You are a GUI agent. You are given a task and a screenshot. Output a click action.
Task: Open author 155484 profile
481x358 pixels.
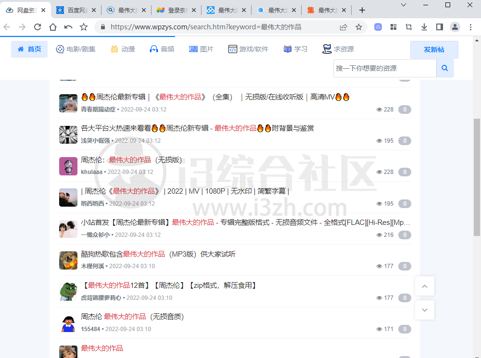point(90,329)
